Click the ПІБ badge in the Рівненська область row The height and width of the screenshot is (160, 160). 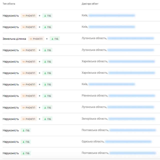pos(47,96)
